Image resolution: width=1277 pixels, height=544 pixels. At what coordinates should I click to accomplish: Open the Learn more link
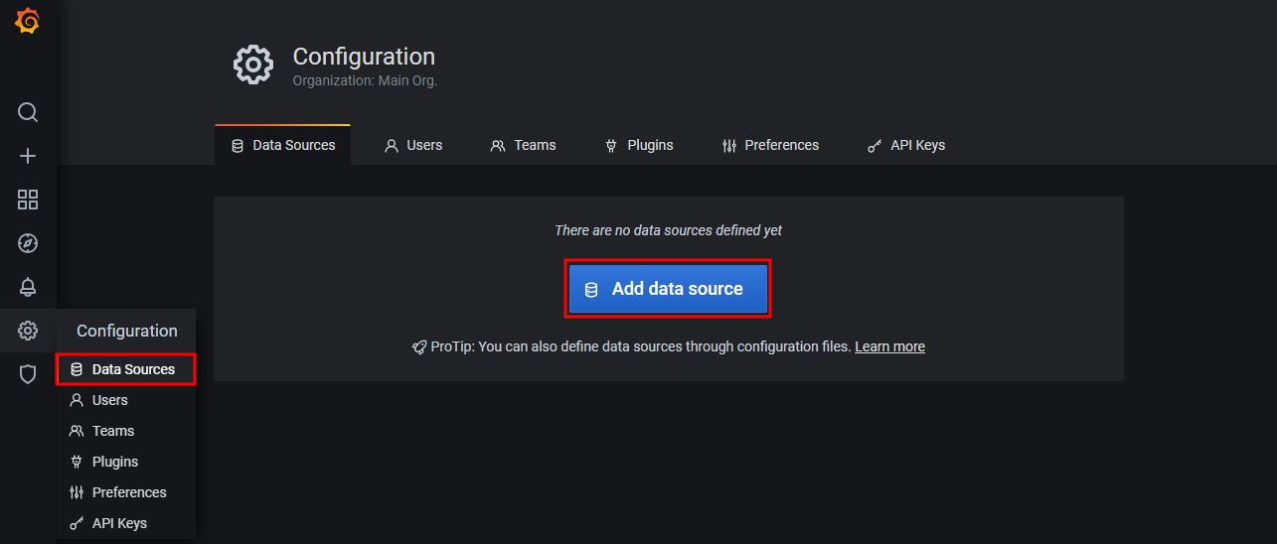889,346
